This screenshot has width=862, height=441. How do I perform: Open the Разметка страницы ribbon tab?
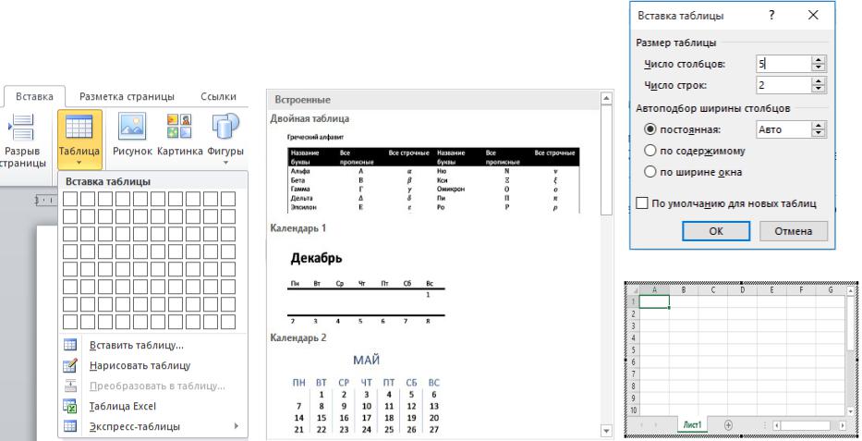click(127, 96)
